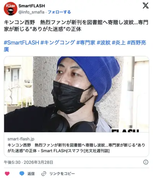Open the @info_smafla handle
The height and width of the screenshot is (179, 153).
click(x=31, y=12)
